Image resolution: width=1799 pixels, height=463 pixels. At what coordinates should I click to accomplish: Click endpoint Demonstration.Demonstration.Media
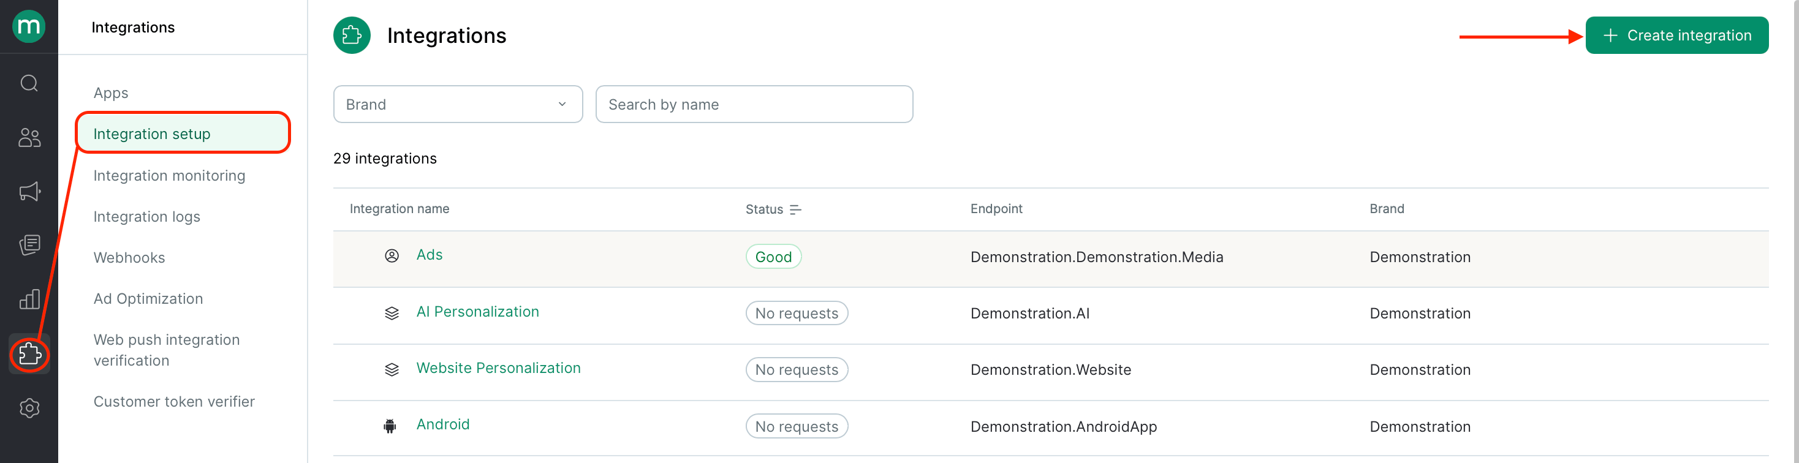[1096, 257]
